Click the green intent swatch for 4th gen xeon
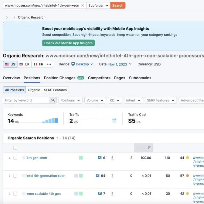This screenshot has height=204, width=204. tap(81, 158)
